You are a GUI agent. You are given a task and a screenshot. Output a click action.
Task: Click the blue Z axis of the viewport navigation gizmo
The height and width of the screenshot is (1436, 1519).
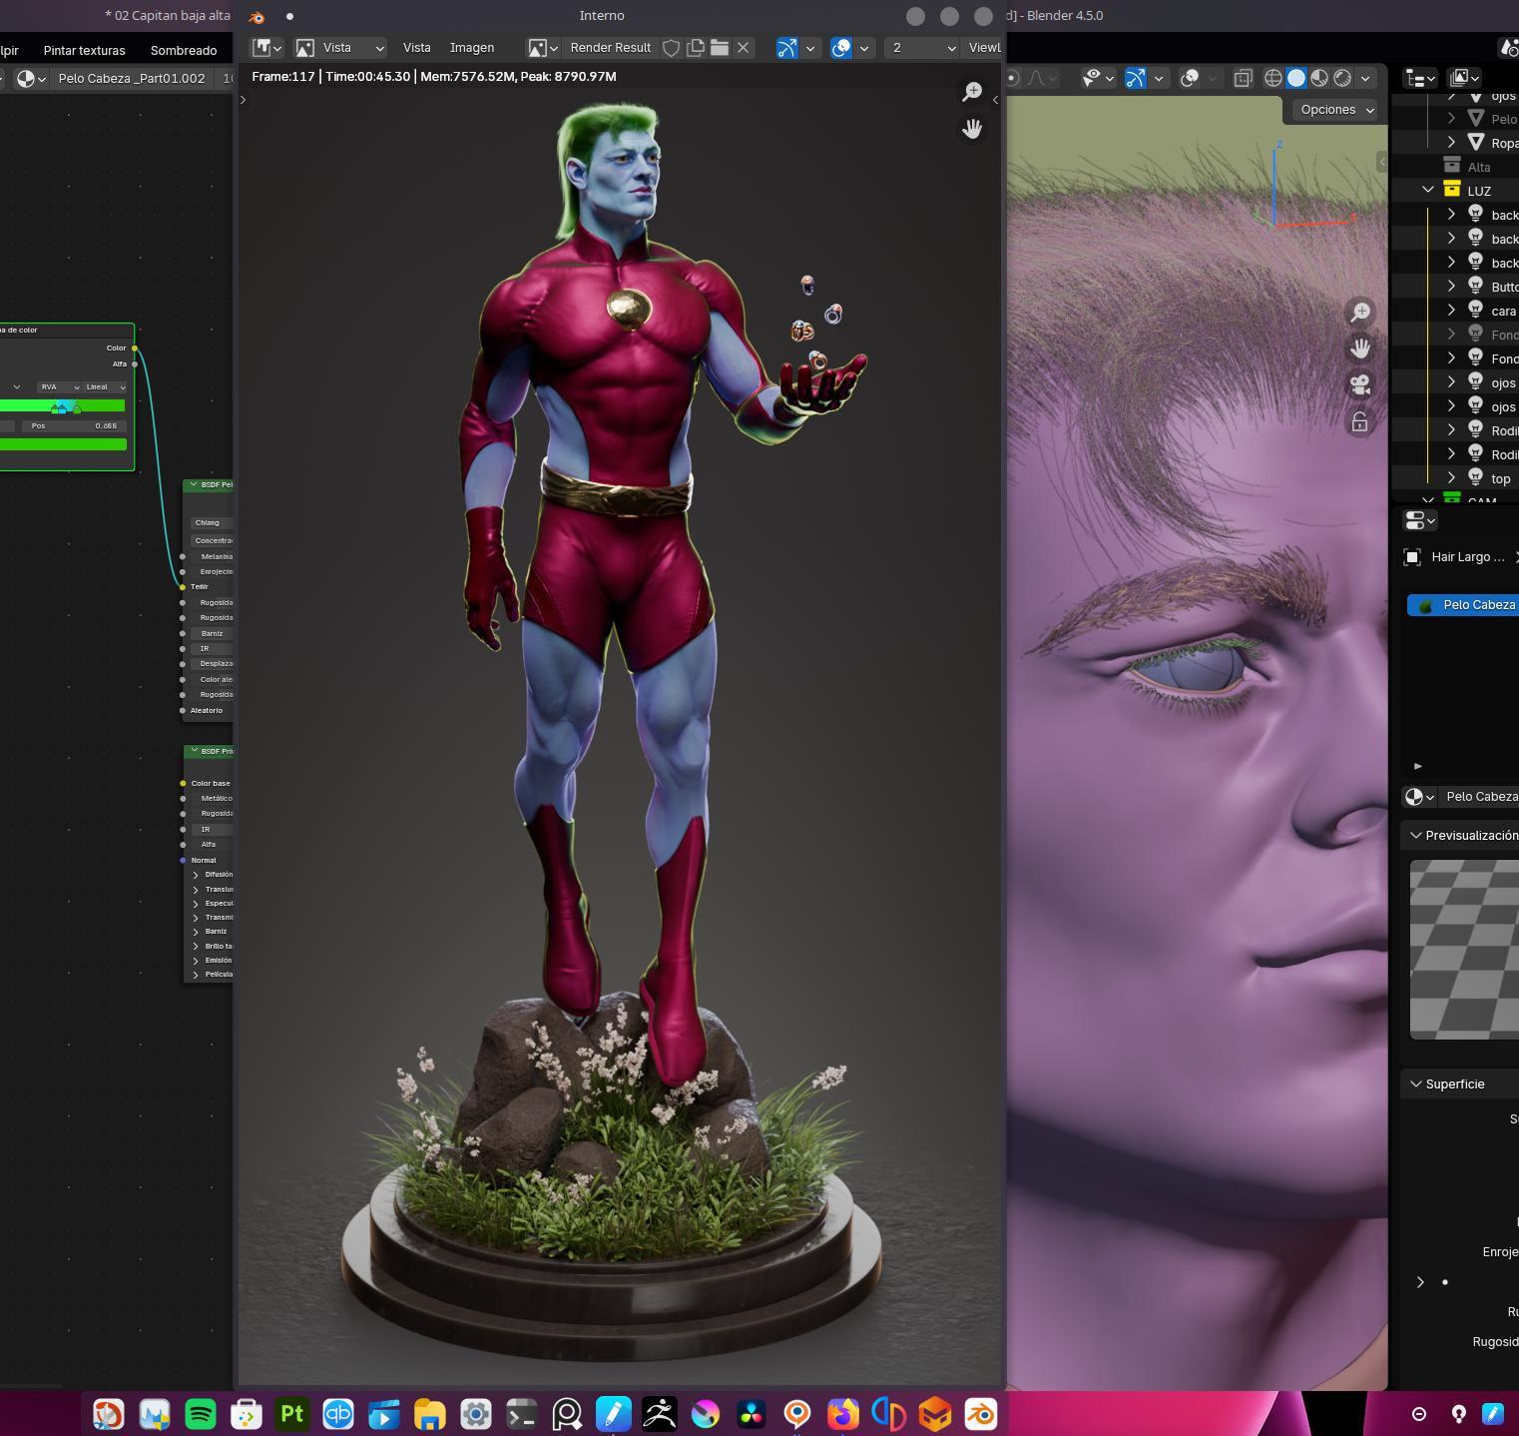point(1278,145)
